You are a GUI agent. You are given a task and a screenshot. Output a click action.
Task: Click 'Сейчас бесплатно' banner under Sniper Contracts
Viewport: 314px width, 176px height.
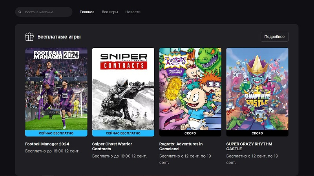point(123,133)
